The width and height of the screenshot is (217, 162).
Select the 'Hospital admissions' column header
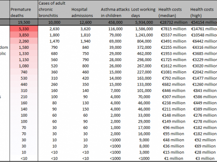click(82, 12)
